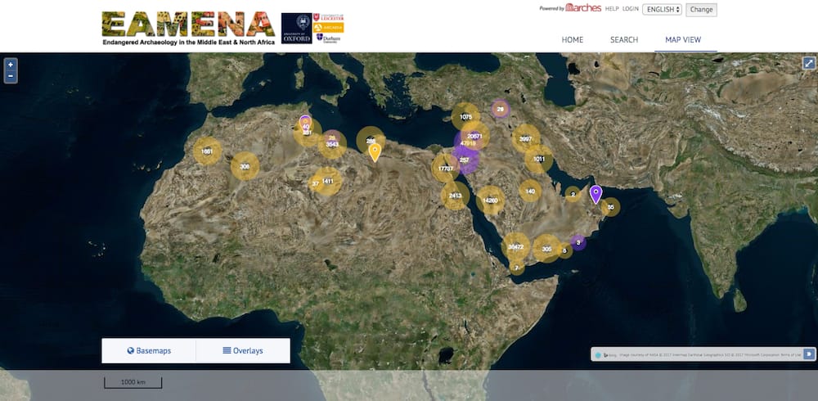Open the small 2 cluster near UAE
The width and height of the screenshot is (818, 401).
pos(573,194)
